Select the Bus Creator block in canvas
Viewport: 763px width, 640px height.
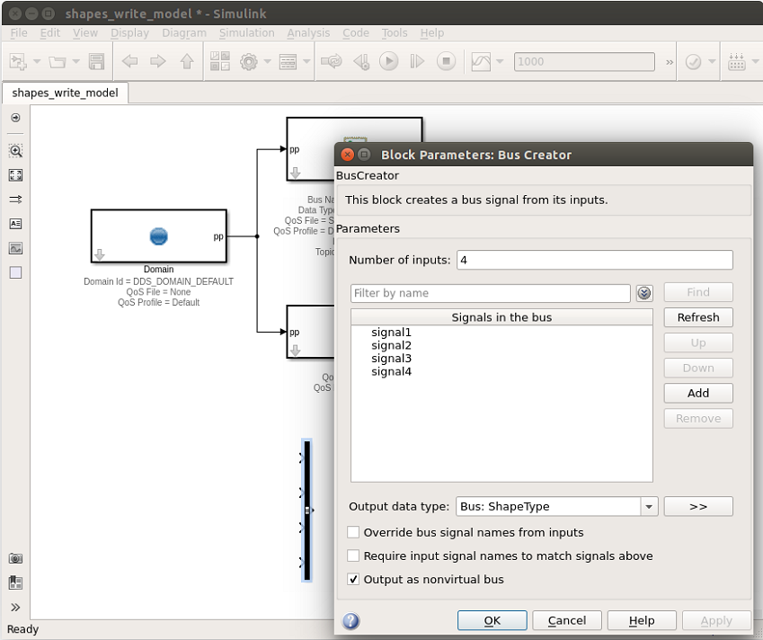(306, 511)
